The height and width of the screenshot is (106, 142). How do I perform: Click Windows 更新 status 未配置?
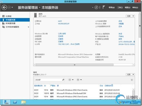121,24
